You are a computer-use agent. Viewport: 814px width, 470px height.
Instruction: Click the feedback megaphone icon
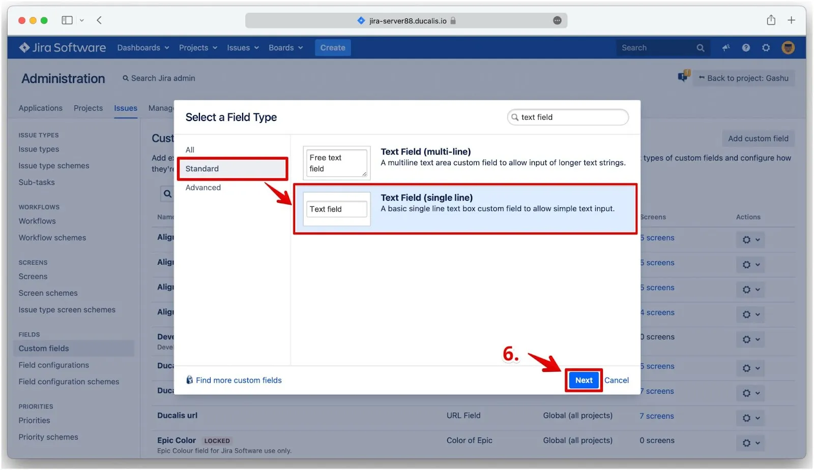[726, 48]
